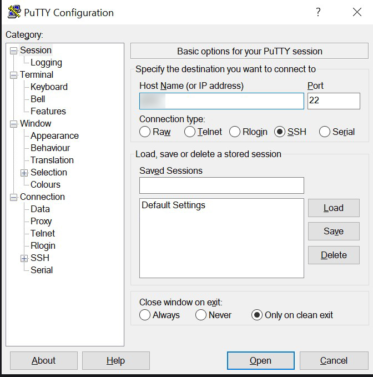
Task: Open the Selection settings category
Action: pyautogui.click(x=49, y=172)
